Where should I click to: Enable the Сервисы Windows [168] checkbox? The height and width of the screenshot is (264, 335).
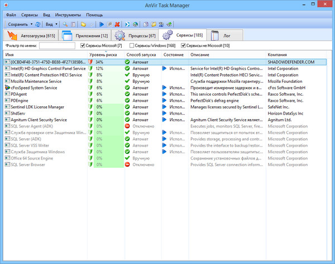pyautogui.click(x=132, y=45)
